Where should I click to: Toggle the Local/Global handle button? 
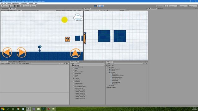click(x=33, y=6)
